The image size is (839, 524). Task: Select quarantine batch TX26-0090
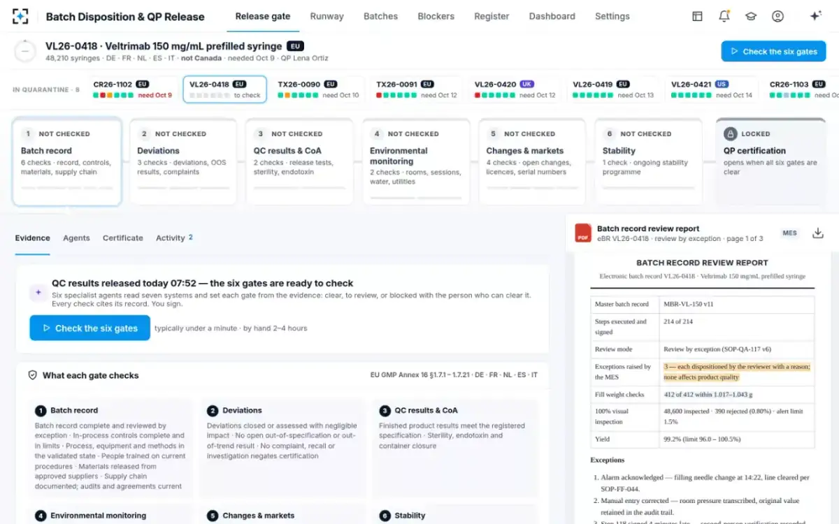[319, 89]
